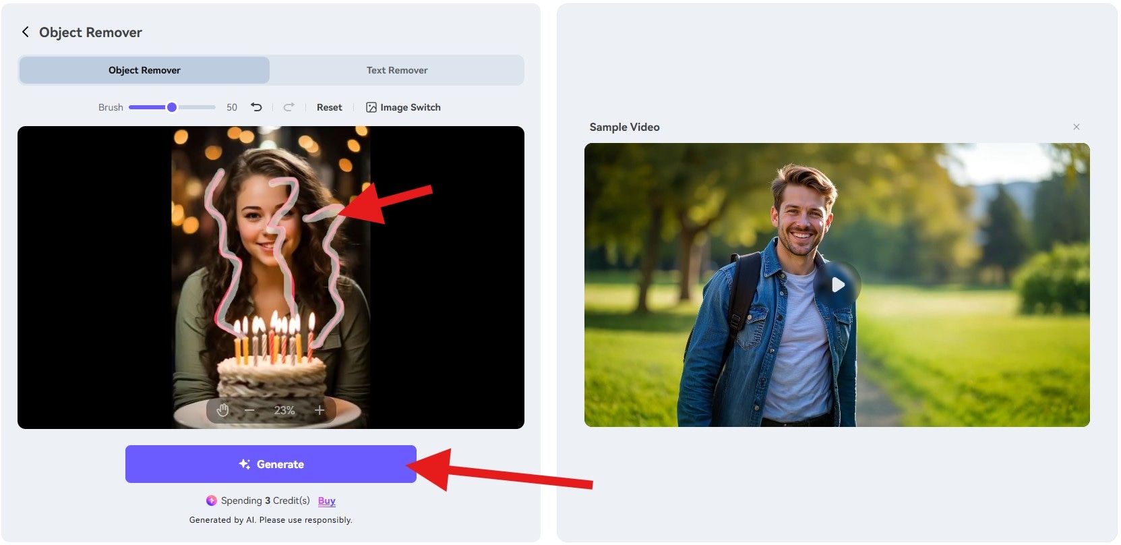Play the sample video

tap(837, 285)
